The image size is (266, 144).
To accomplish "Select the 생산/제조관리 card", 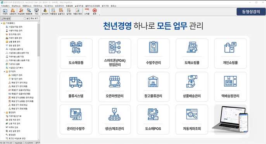I will (114, 120).
